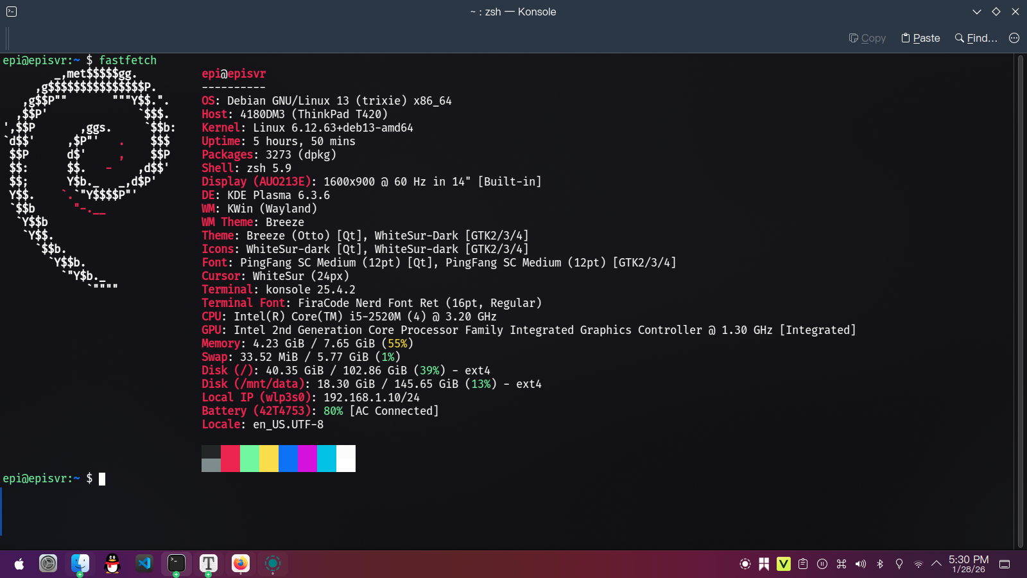
Task: Open the Find... search in Konsole
Action: click(976, 38)
